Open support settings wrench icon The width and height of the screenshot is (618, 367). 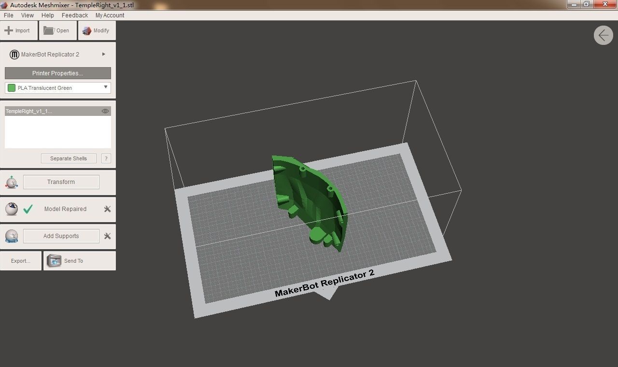tap(107, 236)
